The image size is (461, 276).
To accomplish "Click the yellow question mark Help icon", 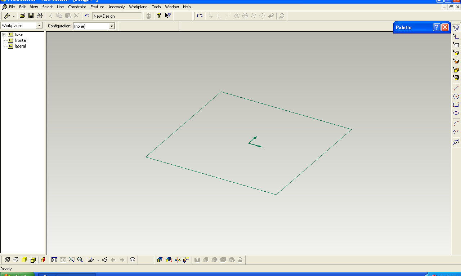I will tap(159, 16).
